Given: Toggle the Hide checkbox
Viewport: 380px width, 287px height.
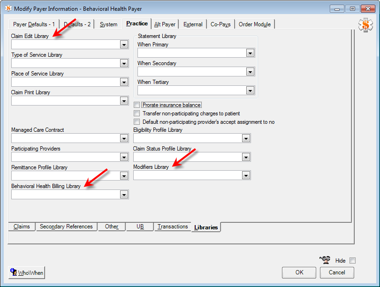Looking at the screenshot, I should 352,261.
